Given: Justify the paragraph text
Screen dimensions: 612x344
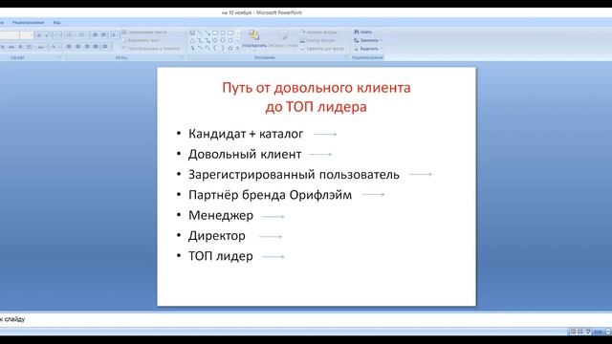Looking at the screenshot, I should click(x=96, y=47).
